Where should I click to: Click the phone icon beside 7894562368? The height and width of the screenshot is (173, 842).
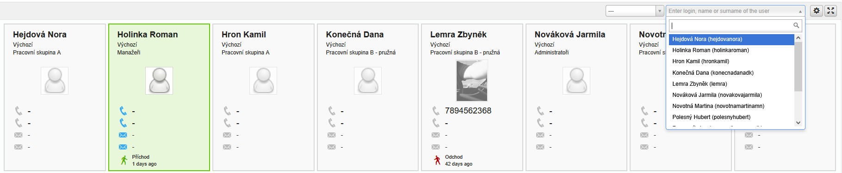[436, 111]
